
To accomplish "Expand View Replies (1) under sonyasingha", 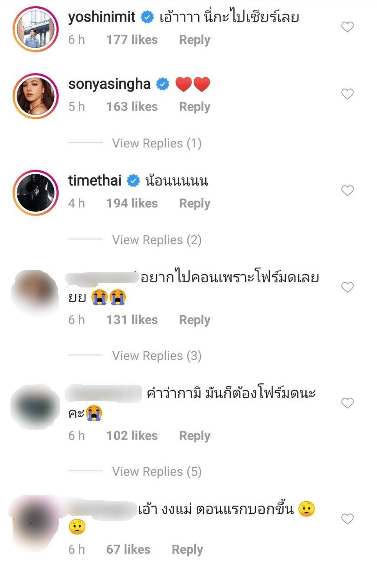I will click(157, 144).
